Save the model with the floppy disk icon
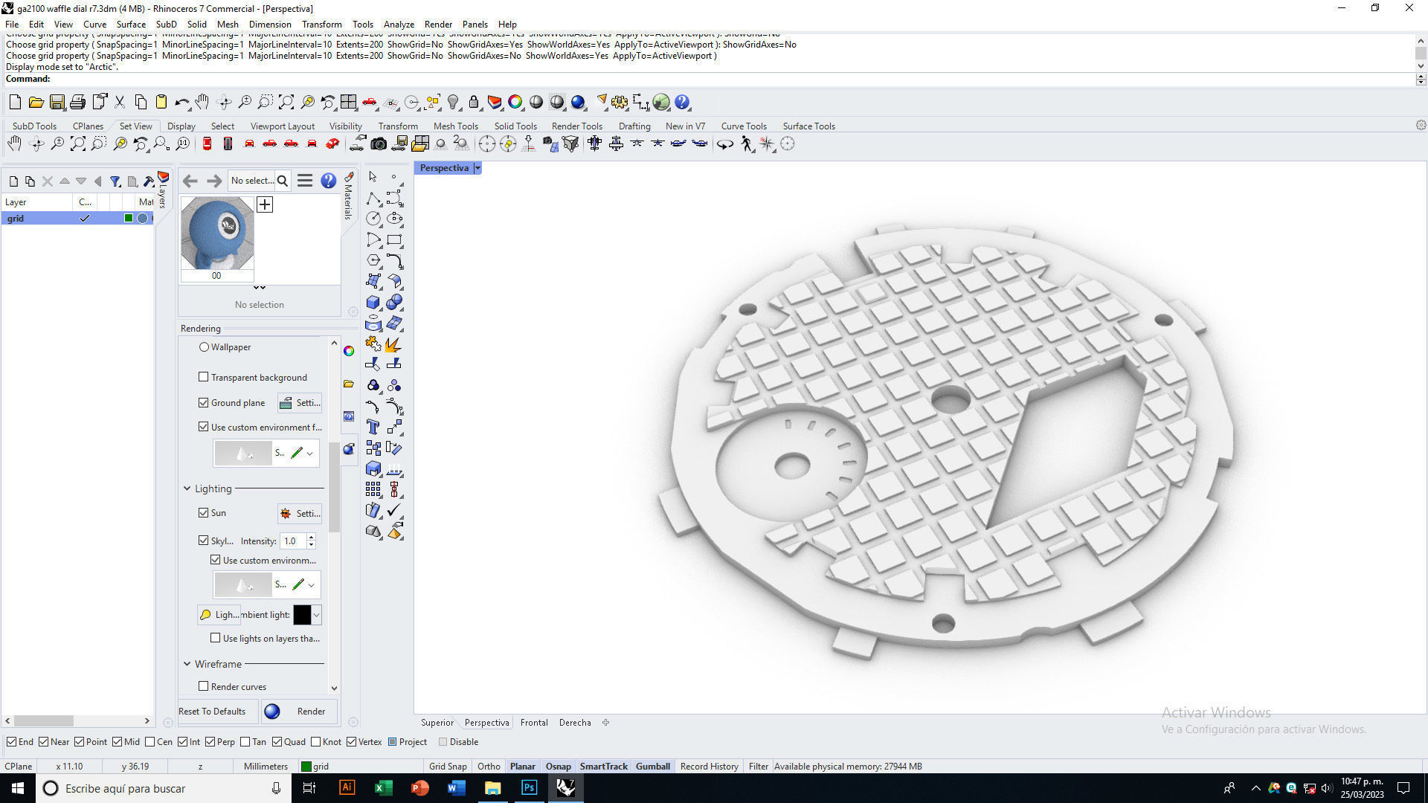Viewport: 1428px width, 803px height. tap(57, 102)
